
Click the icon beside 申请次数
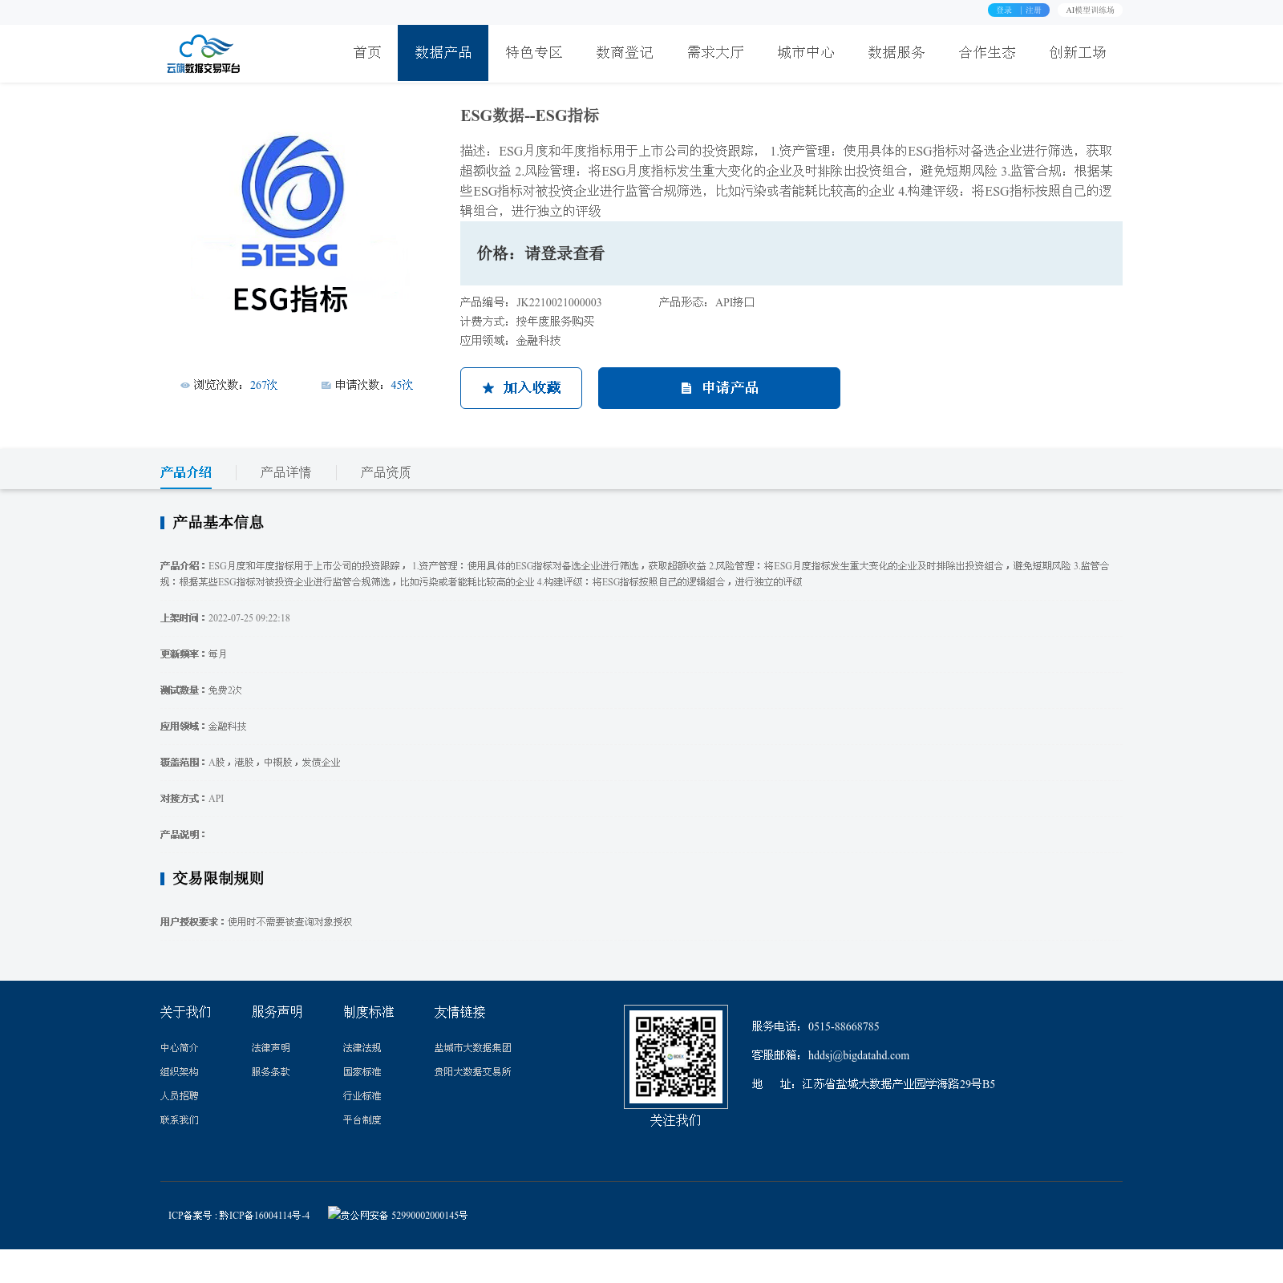[326, 386]
